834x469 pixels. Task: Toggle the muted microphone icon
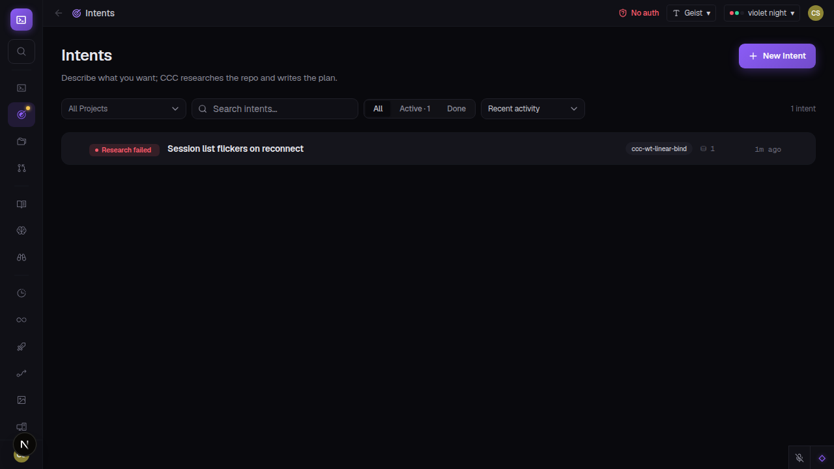[799, 458]
